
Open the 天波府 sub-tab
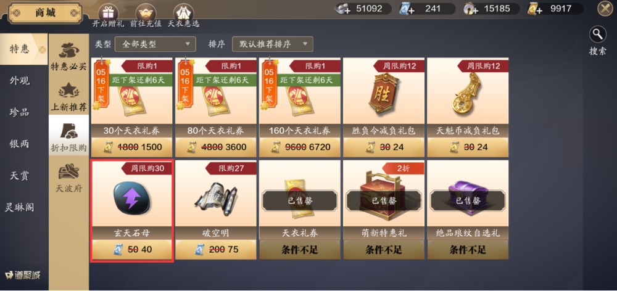point(68,178)
